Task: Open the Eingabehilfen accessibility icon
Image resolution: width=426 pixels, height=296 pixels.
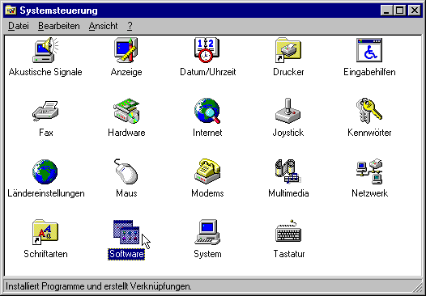Action: pyautogui.click(x=369, y=50)
